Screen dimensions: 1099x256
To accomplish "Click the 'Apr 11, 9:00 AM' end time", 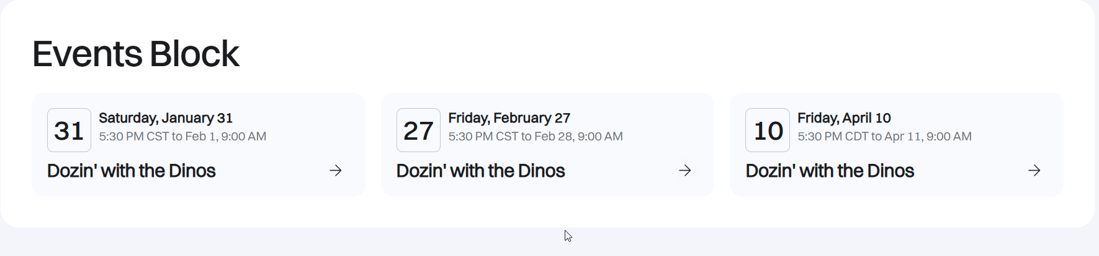I will pos(928,137).
